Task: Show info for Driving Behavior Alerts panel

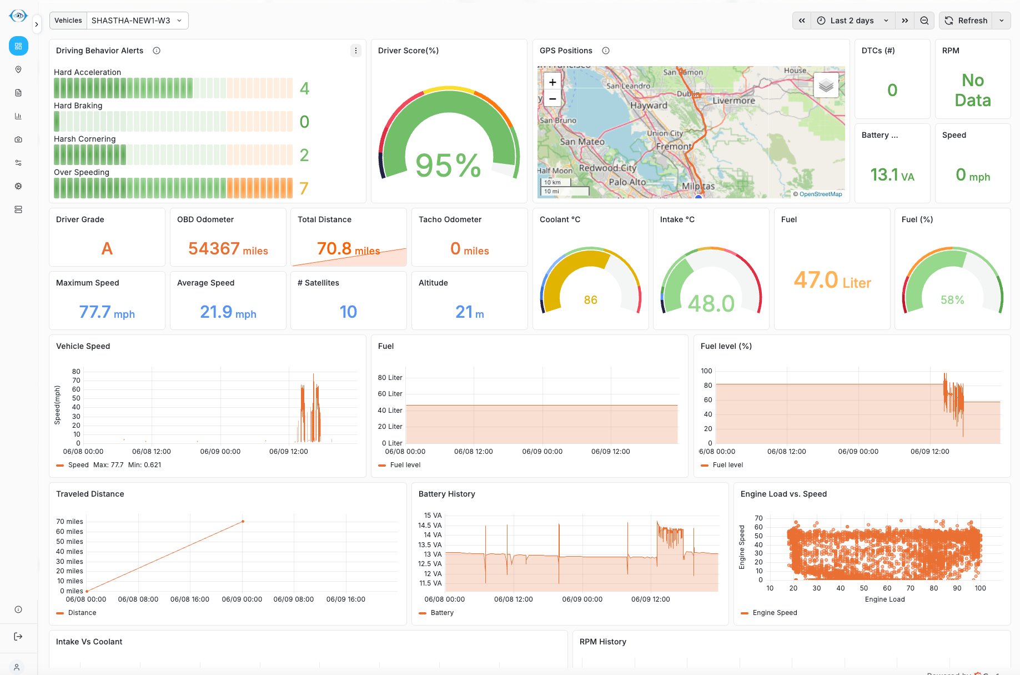Action: click(x=157, y=51)
